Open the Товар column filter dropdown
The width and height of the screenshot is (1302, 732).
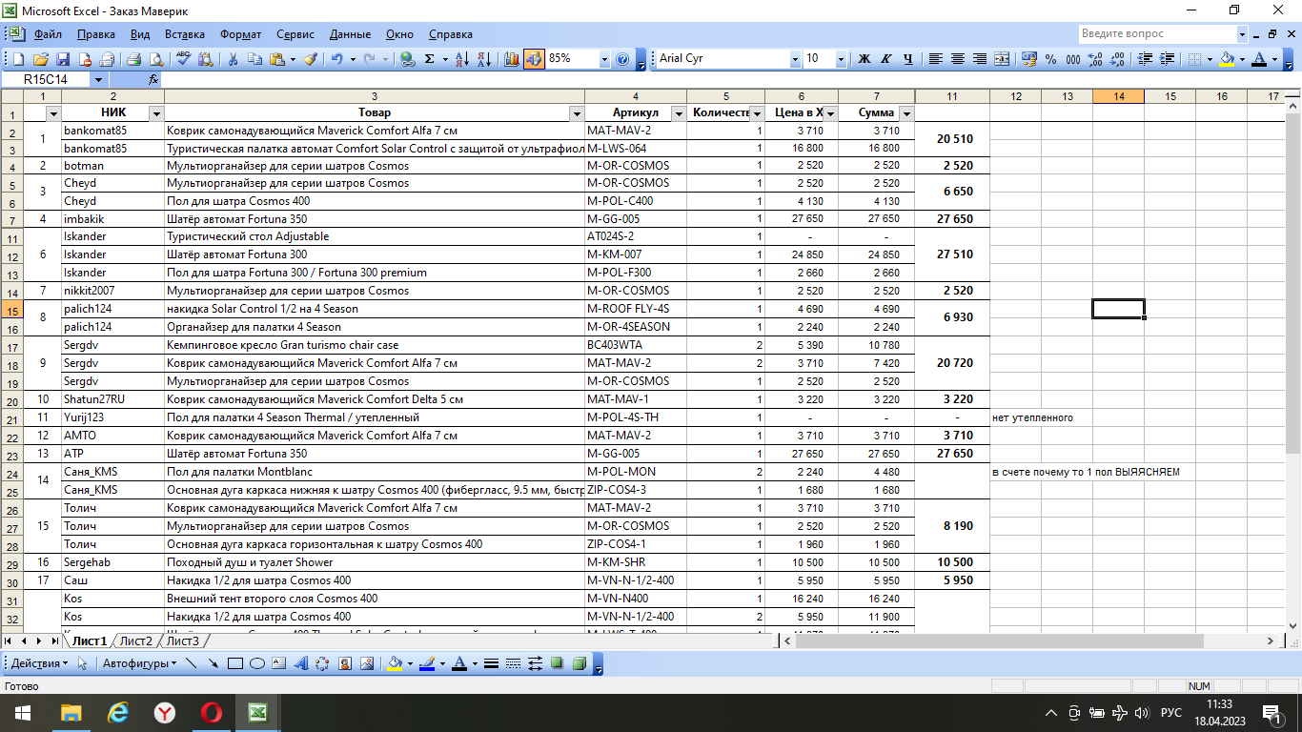pyautogui.click(x=576, y=113)
